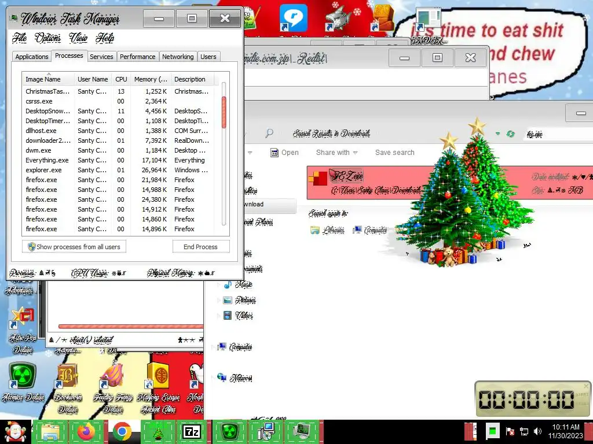593x444 pixels.
Task: Search again in Libraries
Action: coord(327,230)
